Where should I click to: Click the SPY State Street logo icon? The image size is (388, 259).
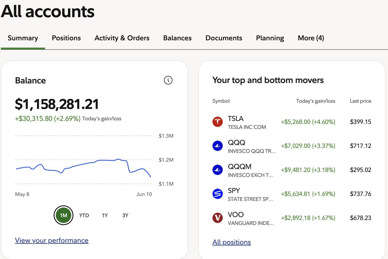click(x=218, y=194)
